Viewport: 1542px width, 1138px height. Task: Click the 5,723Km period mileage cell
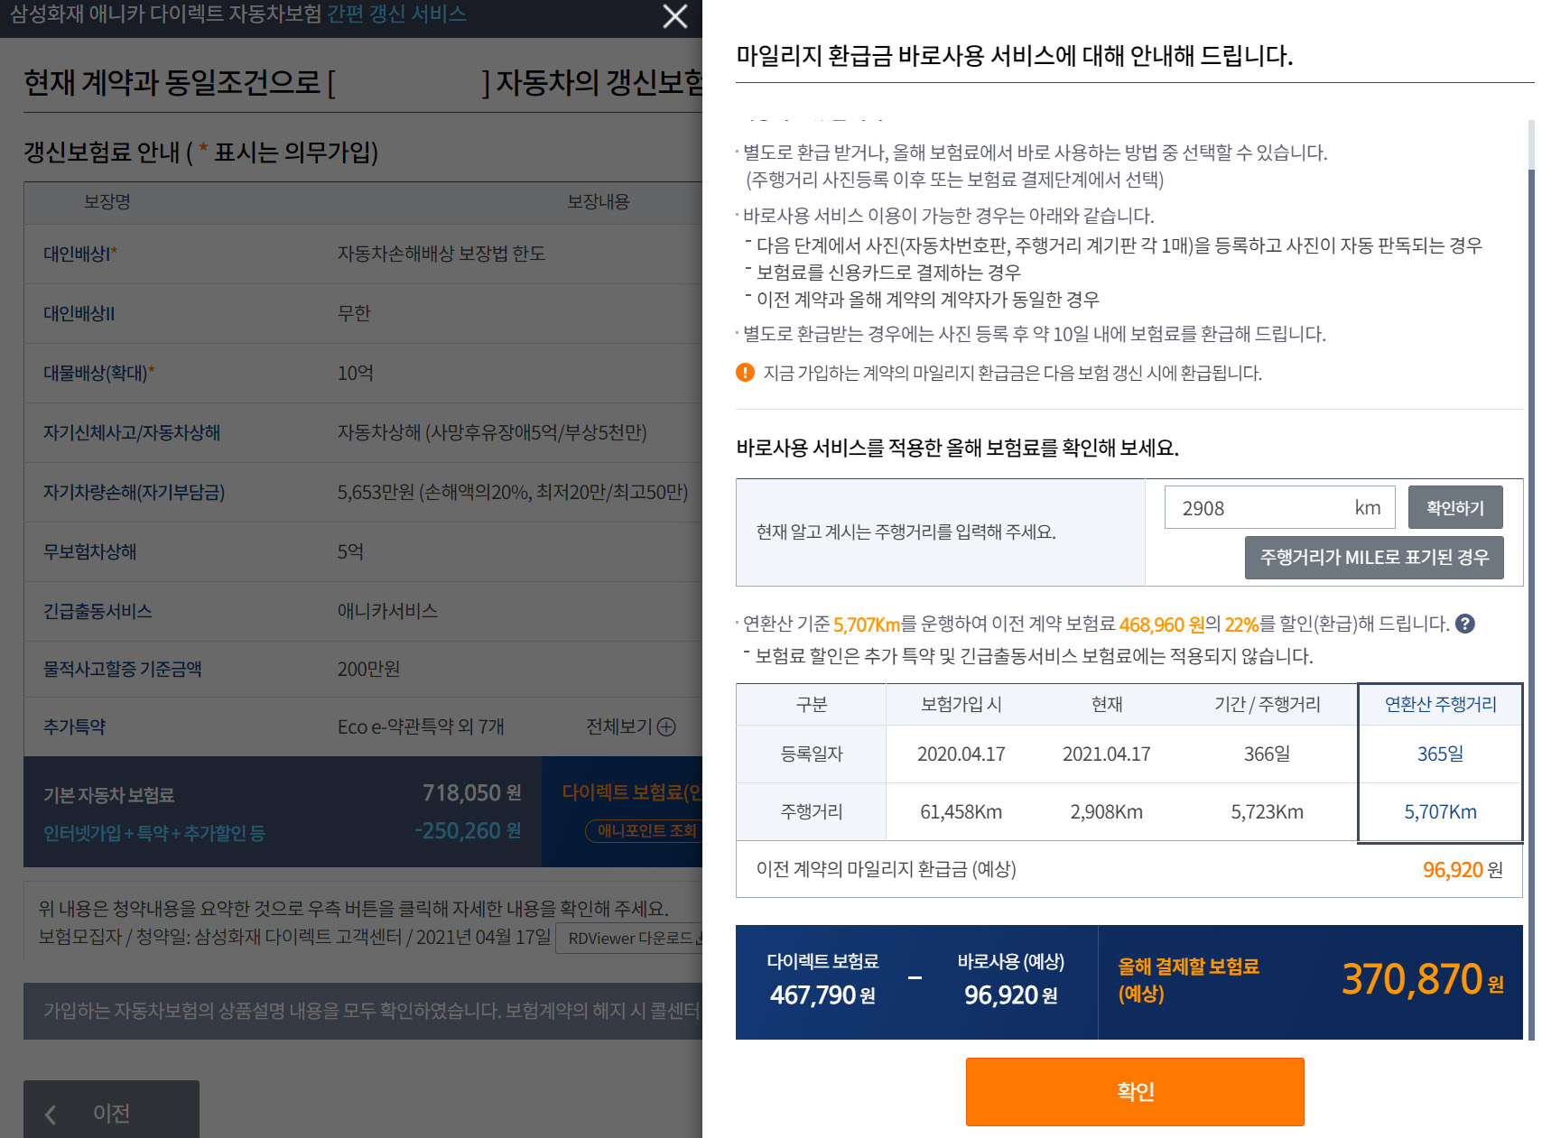pyautogui.click(x=1267, y=811)
